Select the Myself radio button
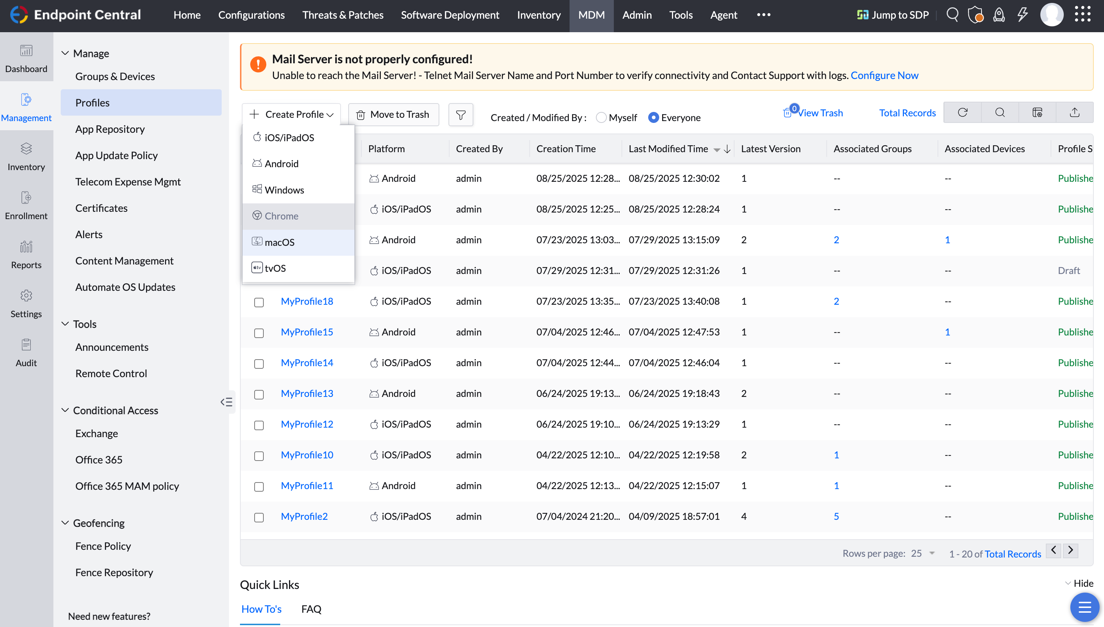Screen dimensions: 1104x627 [x=601, y=117]
